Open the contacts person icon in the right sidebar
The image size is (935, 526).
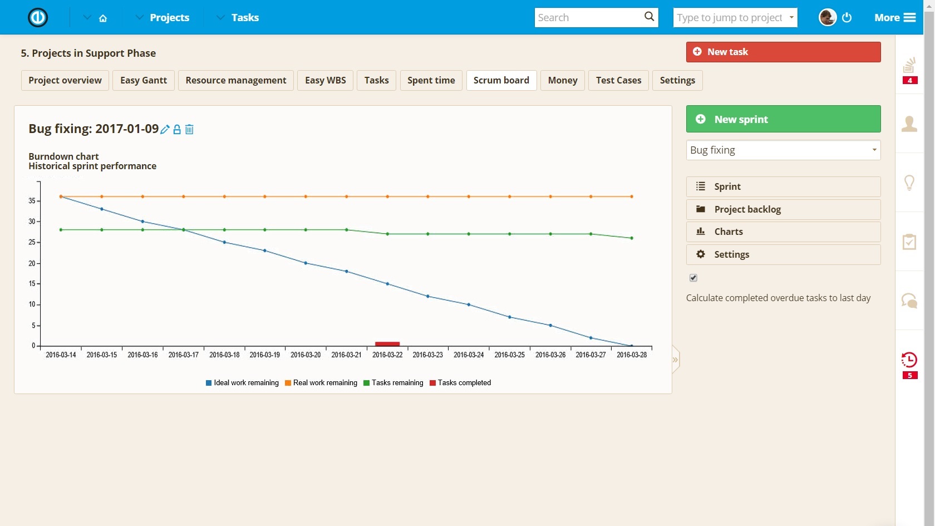[909, 124]
